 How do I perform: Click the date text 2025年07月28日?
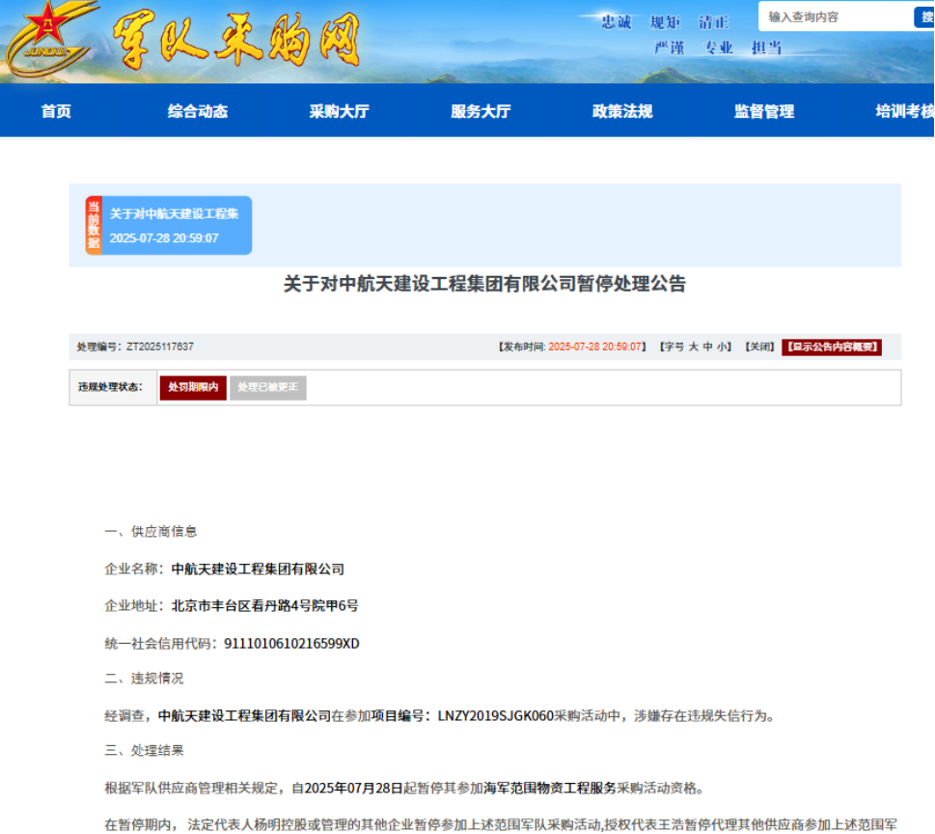354,789
